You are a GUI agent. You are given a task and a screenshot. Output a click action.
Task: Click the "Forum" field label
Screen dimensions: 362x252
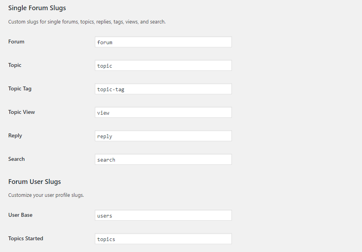pyautogui.click(x=16, y=42)
